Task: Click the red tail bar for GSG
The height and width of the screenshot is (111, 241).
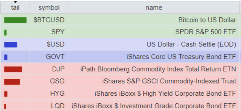Action: (x=12, y=82)
